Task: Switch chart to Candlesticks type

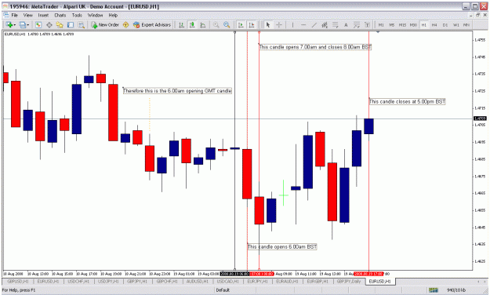Action: click(192, 24)
